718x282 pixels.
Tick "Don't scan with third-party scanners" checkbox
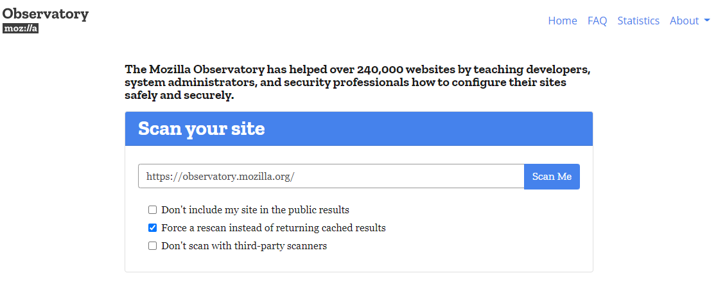tap(152, 246)
